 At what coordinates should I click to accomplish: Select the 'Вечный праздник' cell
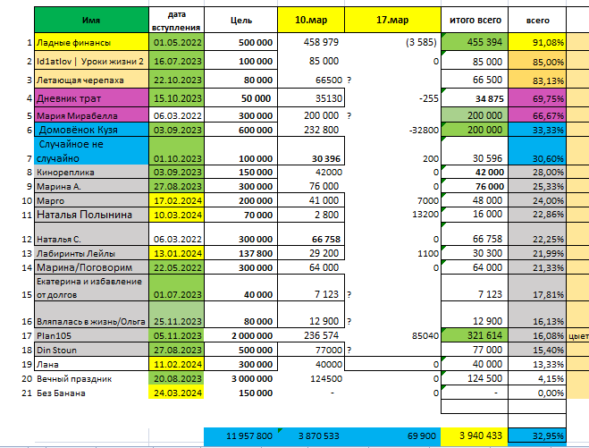click(91, 378)
